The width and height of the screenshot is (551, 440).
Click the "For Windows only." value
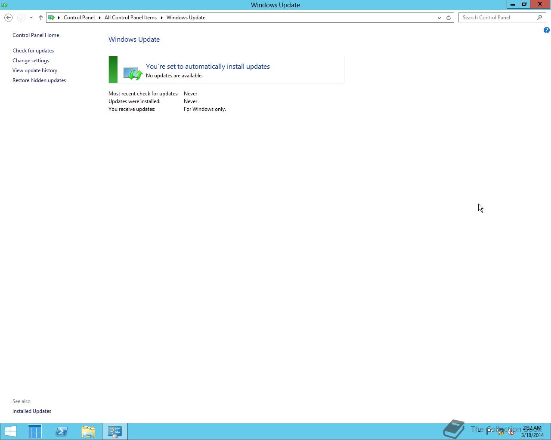205,109
